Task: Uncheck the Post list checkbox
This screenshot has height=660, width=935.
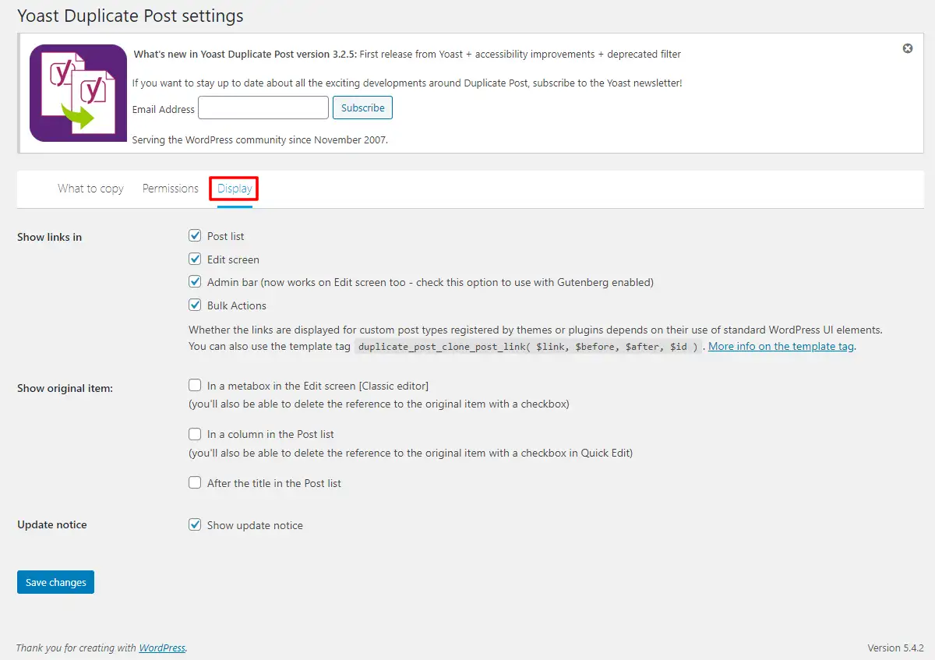Action: point(195,236)
